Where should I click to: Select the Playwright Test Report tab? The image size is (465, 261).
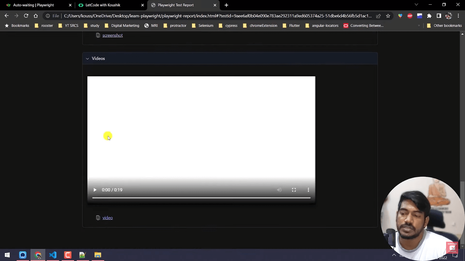[x=176, y=5]
